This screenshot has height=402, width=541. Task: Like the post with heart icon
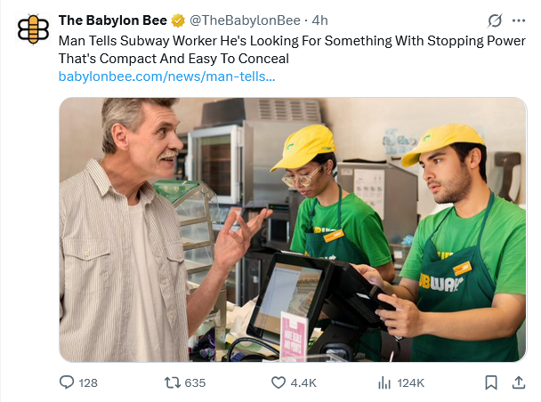coord(277,382)
